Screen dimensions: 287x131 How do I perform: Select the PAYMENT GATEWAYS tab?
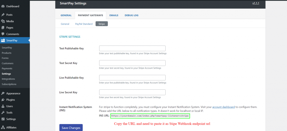click(x=91, y=15)
